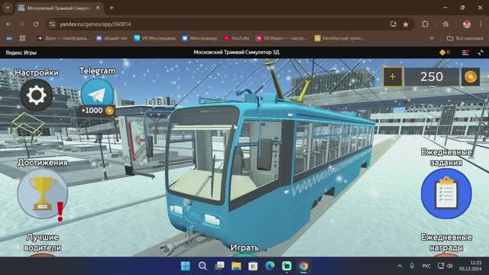This screenshot has height=275, width=489.
Task: Open the VK Мессенджер bookmark
Action: pyautogui.click(x=155, y=38)
